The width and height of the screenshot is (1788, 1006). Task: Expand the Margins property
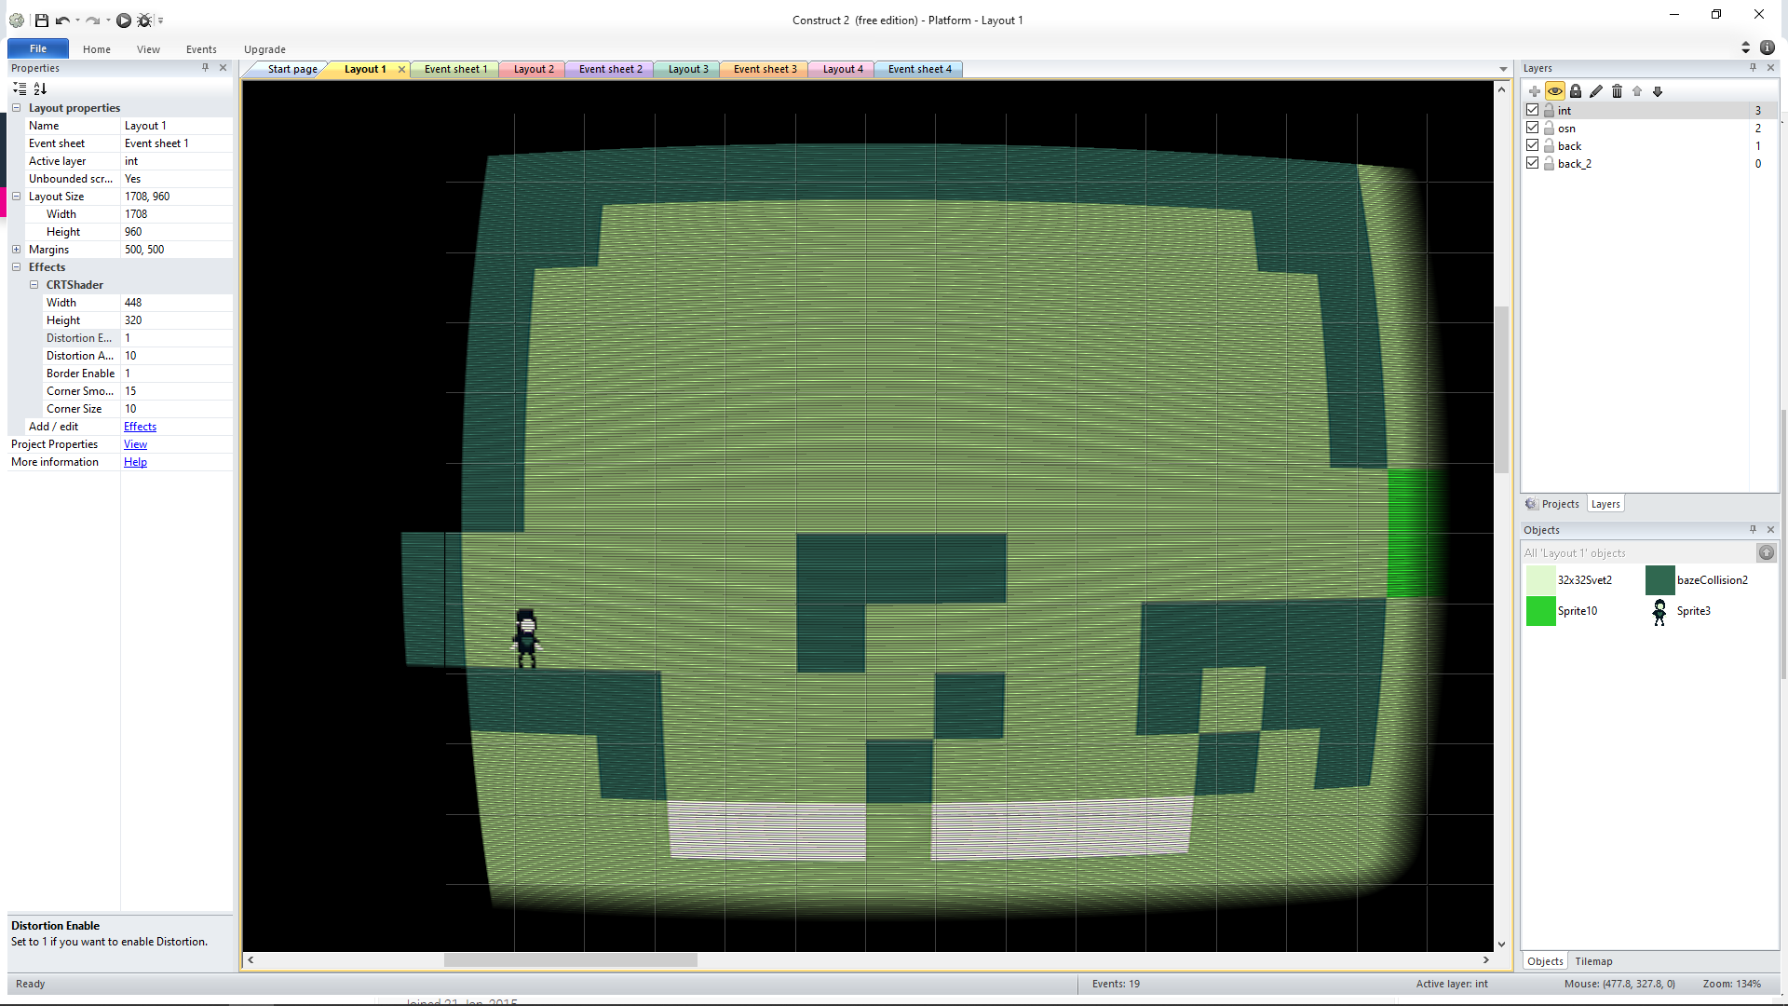click(x=17, y=250)
